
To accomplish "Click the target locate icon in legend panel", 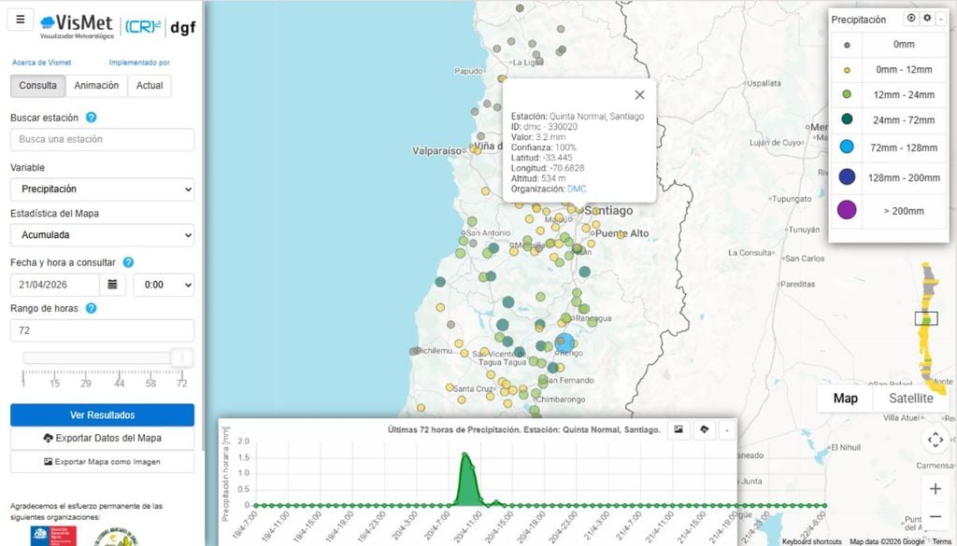I will tap(911, 19).
